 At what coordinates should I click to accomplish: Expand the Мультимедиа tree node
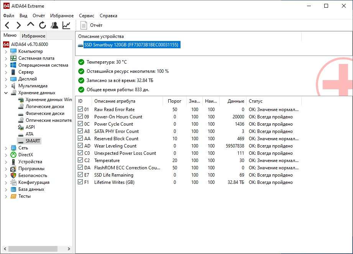coord(6,86)
